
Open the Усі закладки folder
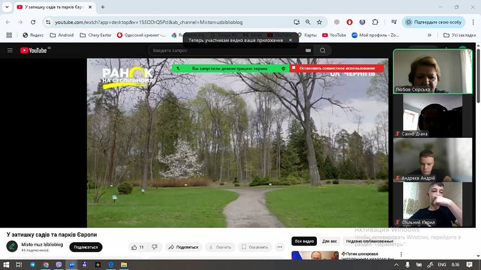pos(460,35)
